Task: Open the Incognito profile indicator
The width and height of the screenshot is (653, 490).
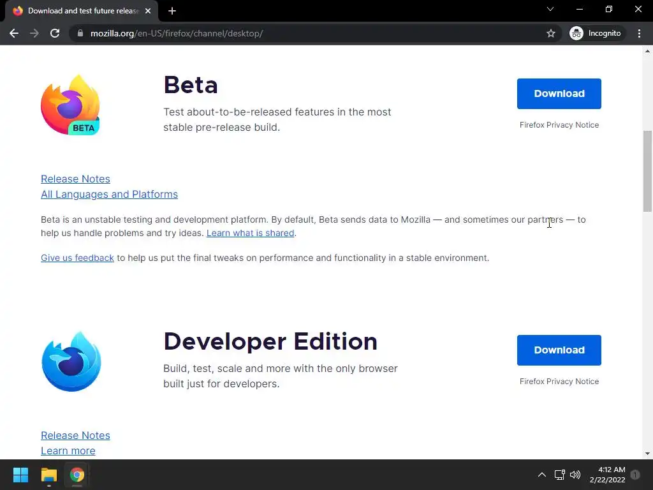Action: pyautogui.click(x=596, y=33)
